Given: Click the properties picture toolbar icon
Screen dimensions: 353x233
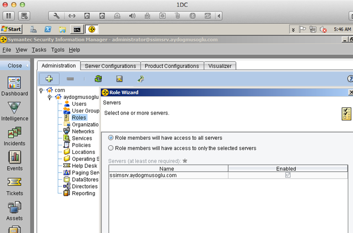Looking at the screenshot, I should (119, 79).
